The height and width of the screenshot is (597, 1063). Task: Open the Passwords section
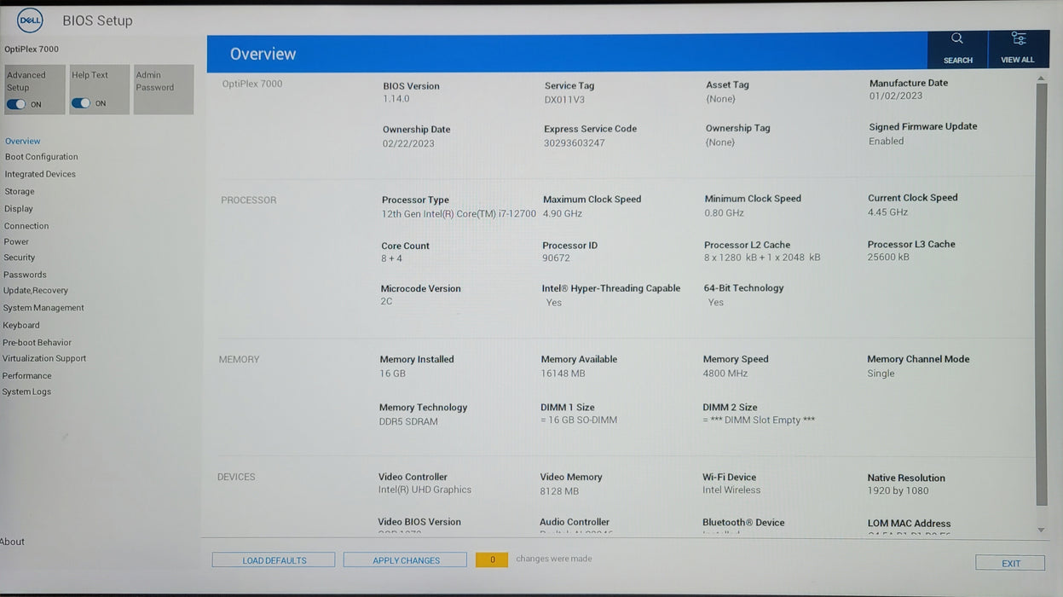(x=25, y=275)
